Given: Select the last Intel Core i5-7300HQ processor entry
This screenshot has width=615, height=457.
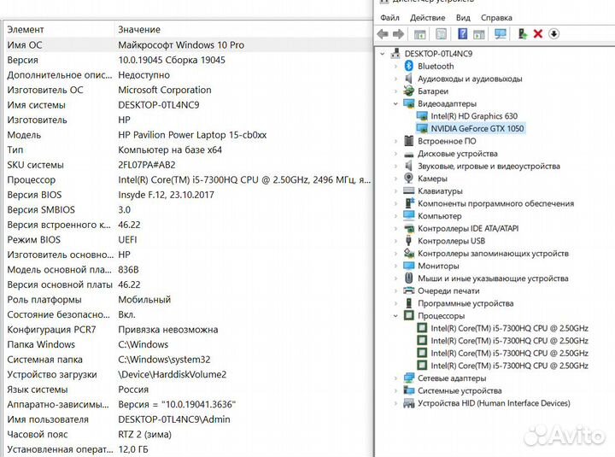Looking at the screenshot, I should tap(509, 366).
